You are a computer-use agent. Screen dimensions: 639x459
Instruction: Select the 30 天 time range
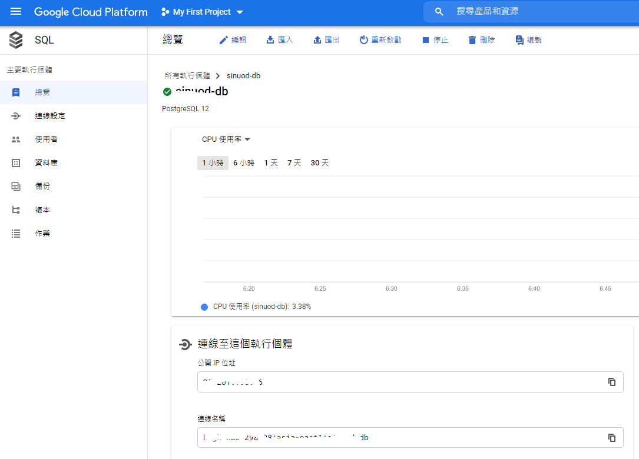click(x=319, y=163)
